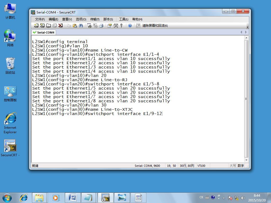Open the 脚本(S) menu
The image size is (271, 203).
click(x=108, y=19)
